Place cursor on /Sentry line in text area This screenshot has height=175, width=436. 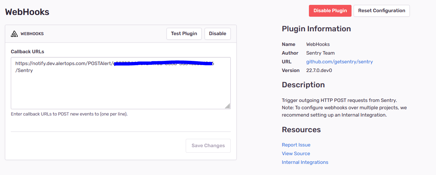coord(24,71)
